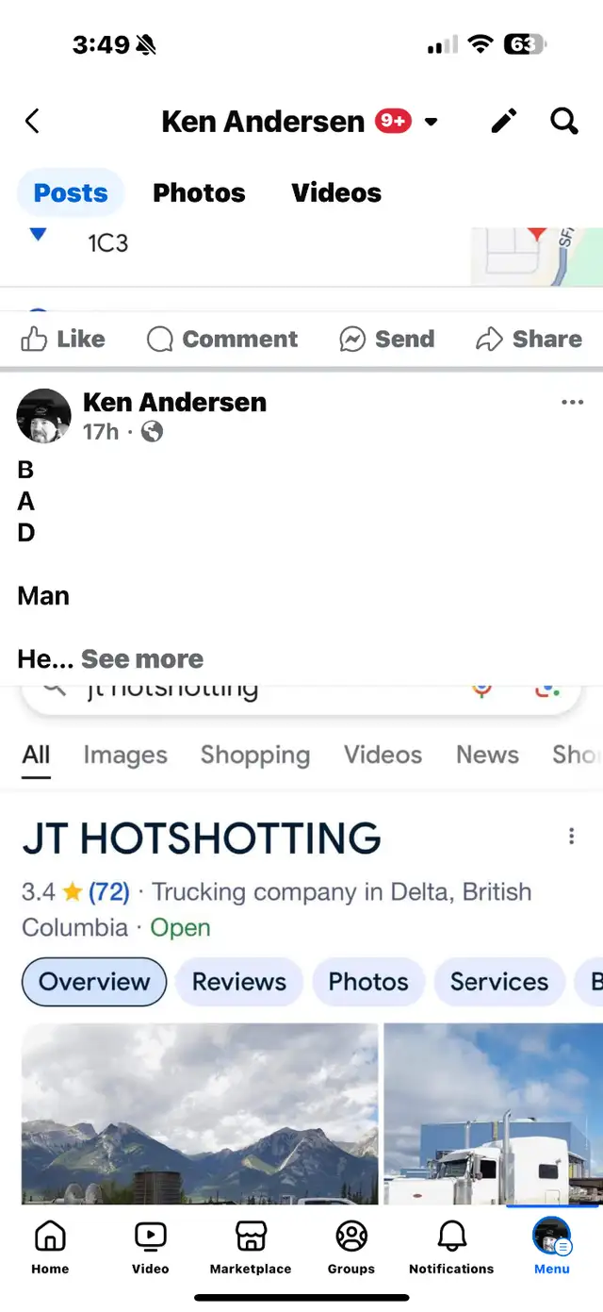Open the map thumbnail preview
603x1312 pixels.
pos(537,256)
